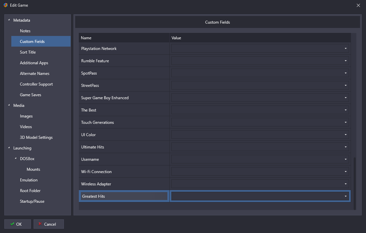Click the Super Game Boy Enhanced name
This screenshot has height=233, width=366.
pos(105,98)
